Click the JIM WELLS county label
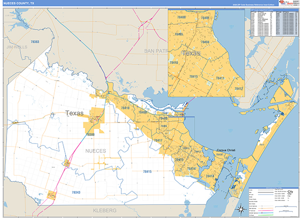The height and width of the screenshot is (218, 301). coord(17,46)
